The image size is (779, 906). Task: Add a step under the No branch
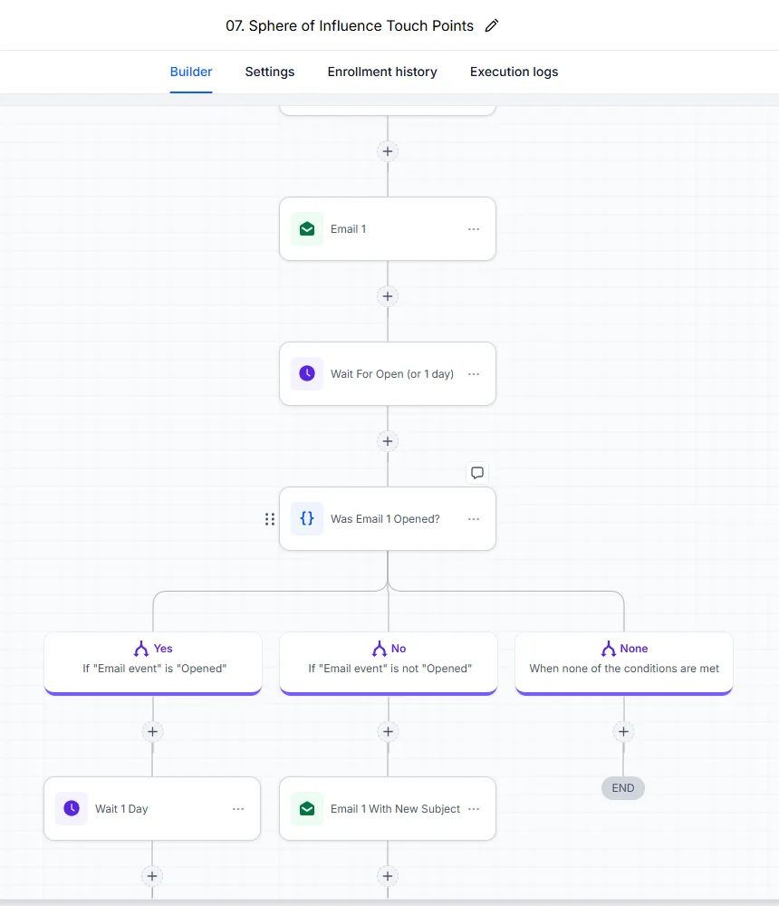coord(388,732)
